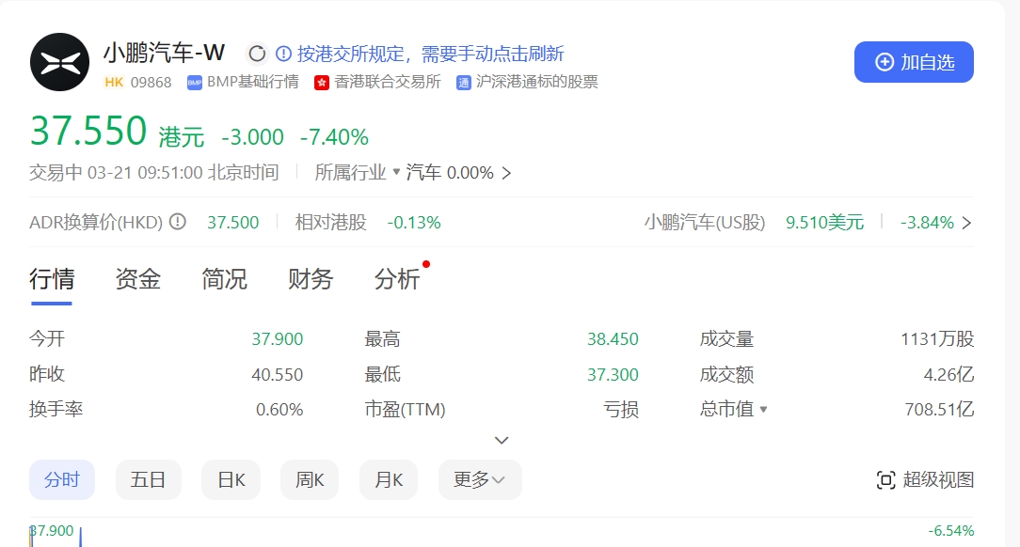Image resolution: width=1020 pixels, height=547 pixels.
Task: Select the 分时 chart view
Action: 62,480
